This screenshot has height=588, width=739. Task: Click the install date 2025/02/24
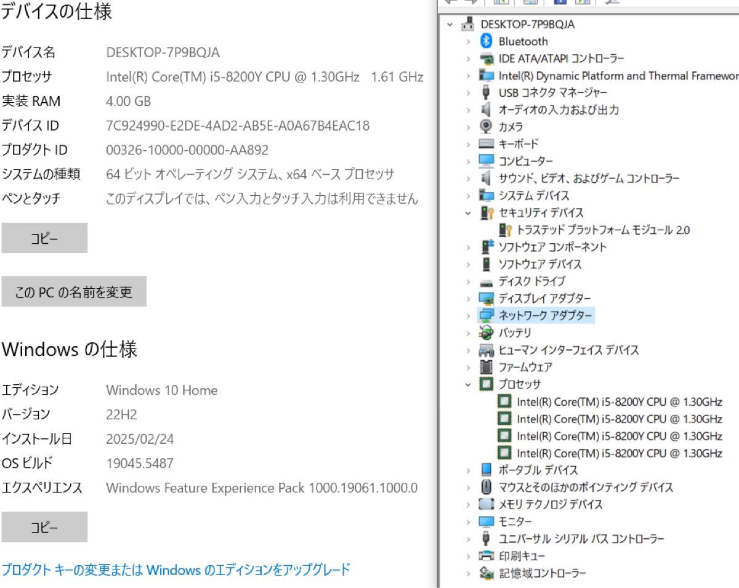140,439
